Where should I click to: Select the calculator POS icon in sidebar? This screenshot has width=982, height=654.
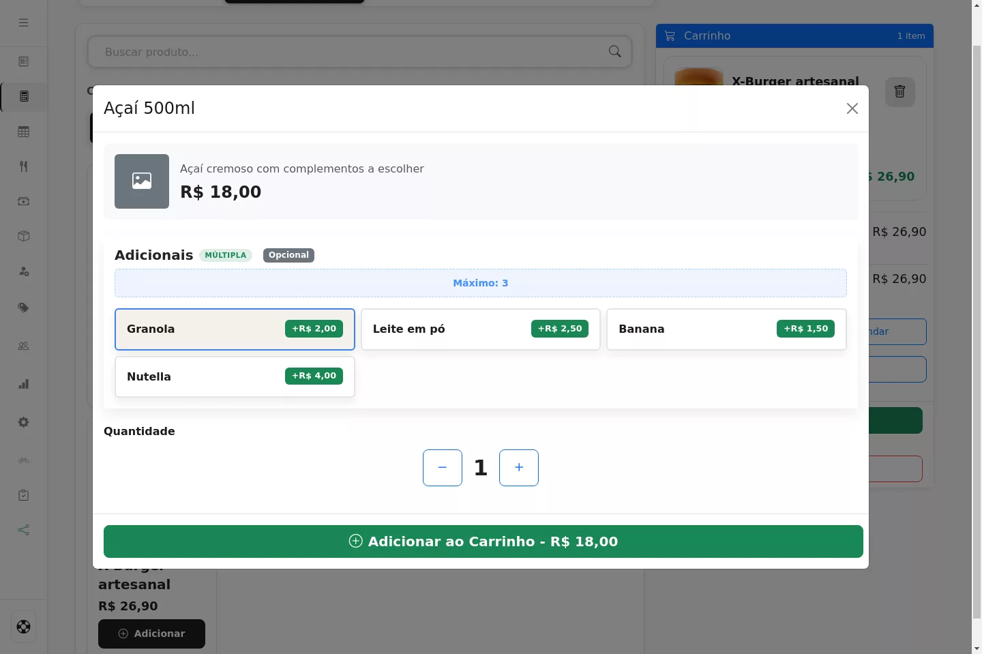click(24, 96)
